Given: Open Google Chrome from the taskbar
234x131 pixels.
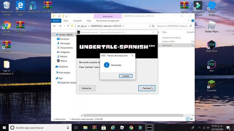Looking at the screenshot, I should tap(131, 128).
